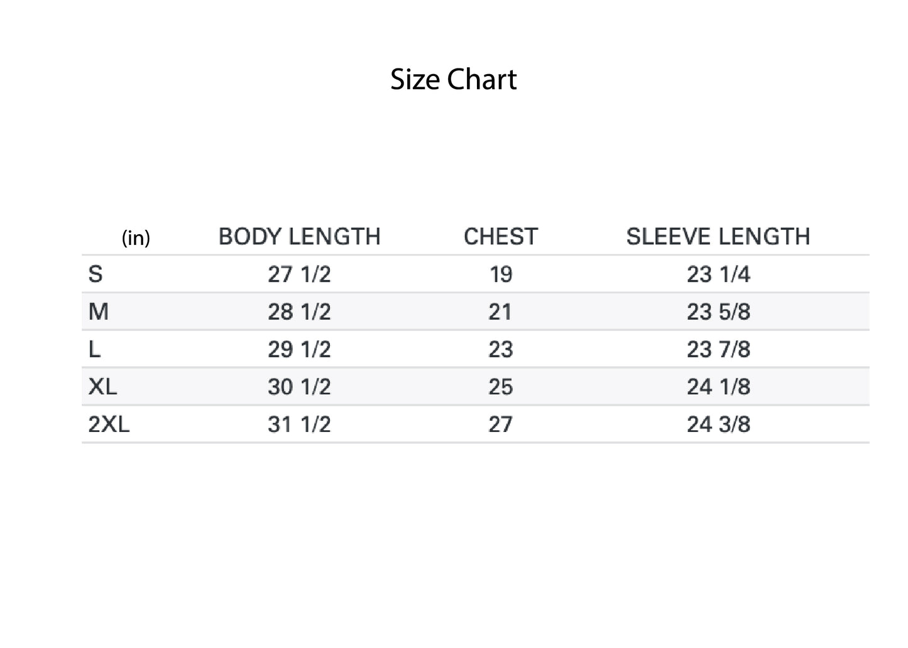Click the Size Chart title
The image size is (908, 648).
[453, 79]
